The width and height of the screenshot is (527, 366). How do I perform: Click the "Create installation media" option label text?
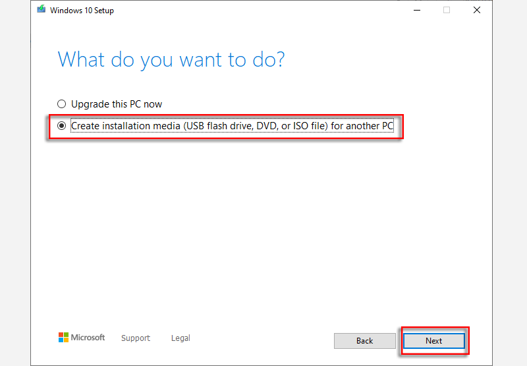pos(232,125)
